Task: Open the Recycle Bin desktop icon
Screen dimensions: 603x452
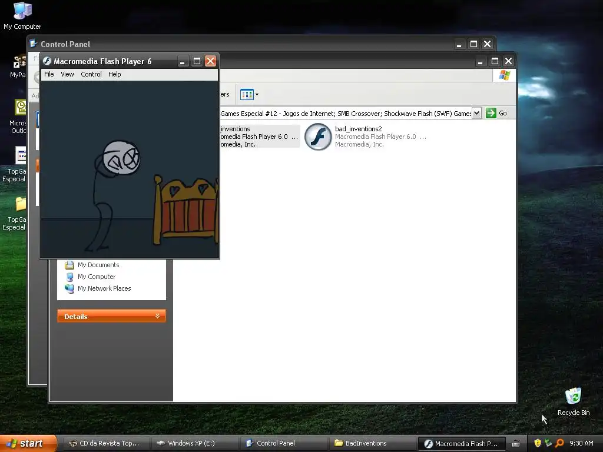Action: click(x=574, y=402)
